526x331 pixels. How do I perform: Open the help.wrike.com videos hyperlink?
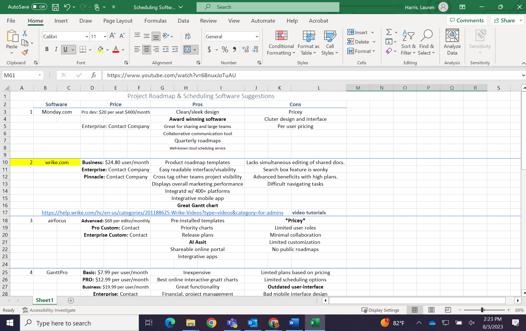tap(162, 213)
